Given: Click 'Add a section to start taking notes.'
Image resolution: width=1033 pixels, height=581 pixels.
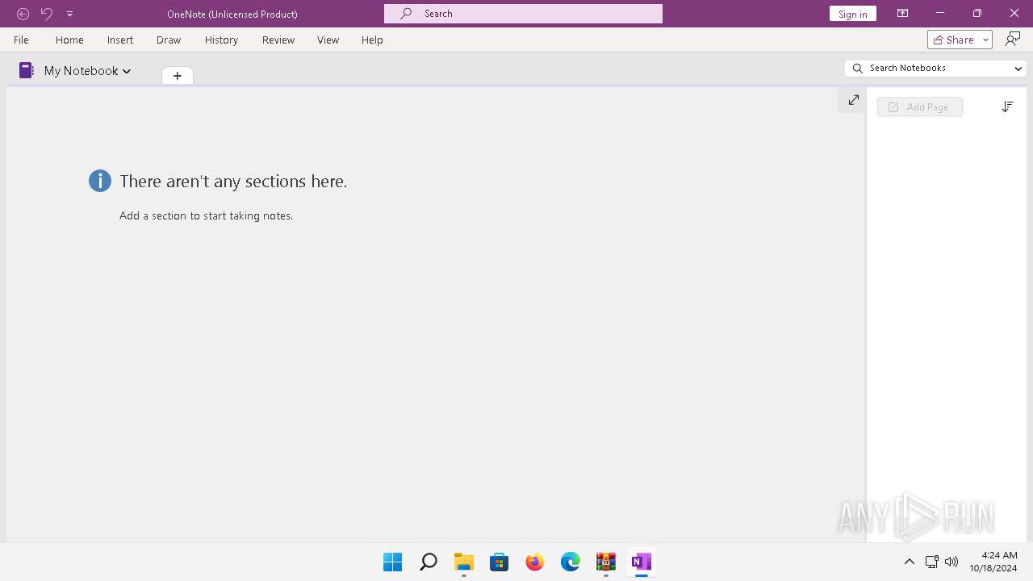Looking at the screenshot, I should [206, 215].
